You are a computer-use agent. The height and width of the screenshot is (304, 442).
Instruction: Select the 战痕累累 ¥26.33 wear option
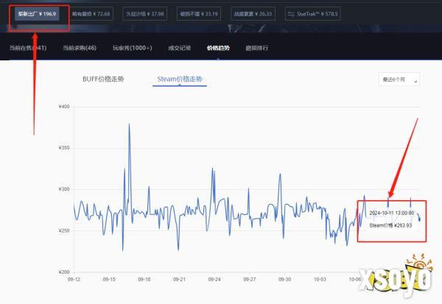click(x=253, y=14)
